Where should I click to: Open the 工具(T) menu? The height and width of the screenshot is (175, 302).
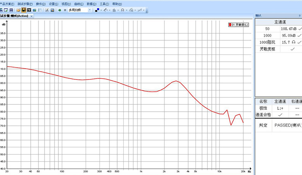(104, 4)
